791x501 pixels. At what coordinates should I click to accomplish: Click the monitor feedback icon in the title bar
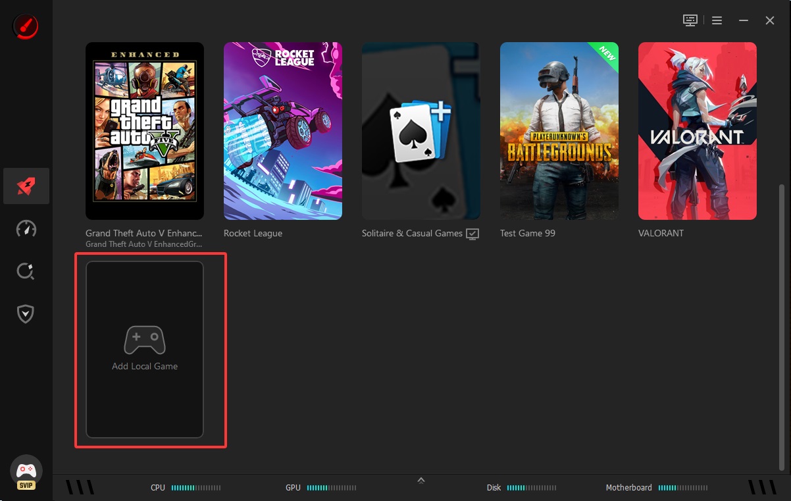pyautogui.click(x=690, y=20)
